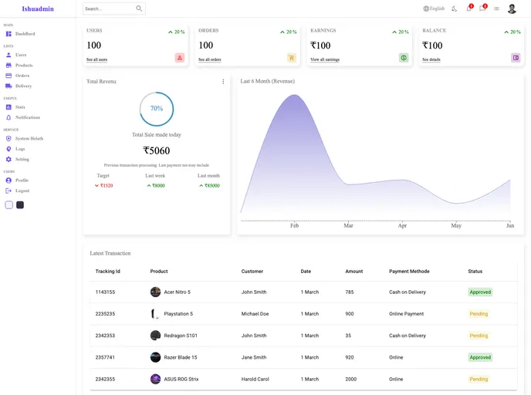Click the See all users link
The height and width of the screenshot is (395, 531).
[x=96, y=59]
